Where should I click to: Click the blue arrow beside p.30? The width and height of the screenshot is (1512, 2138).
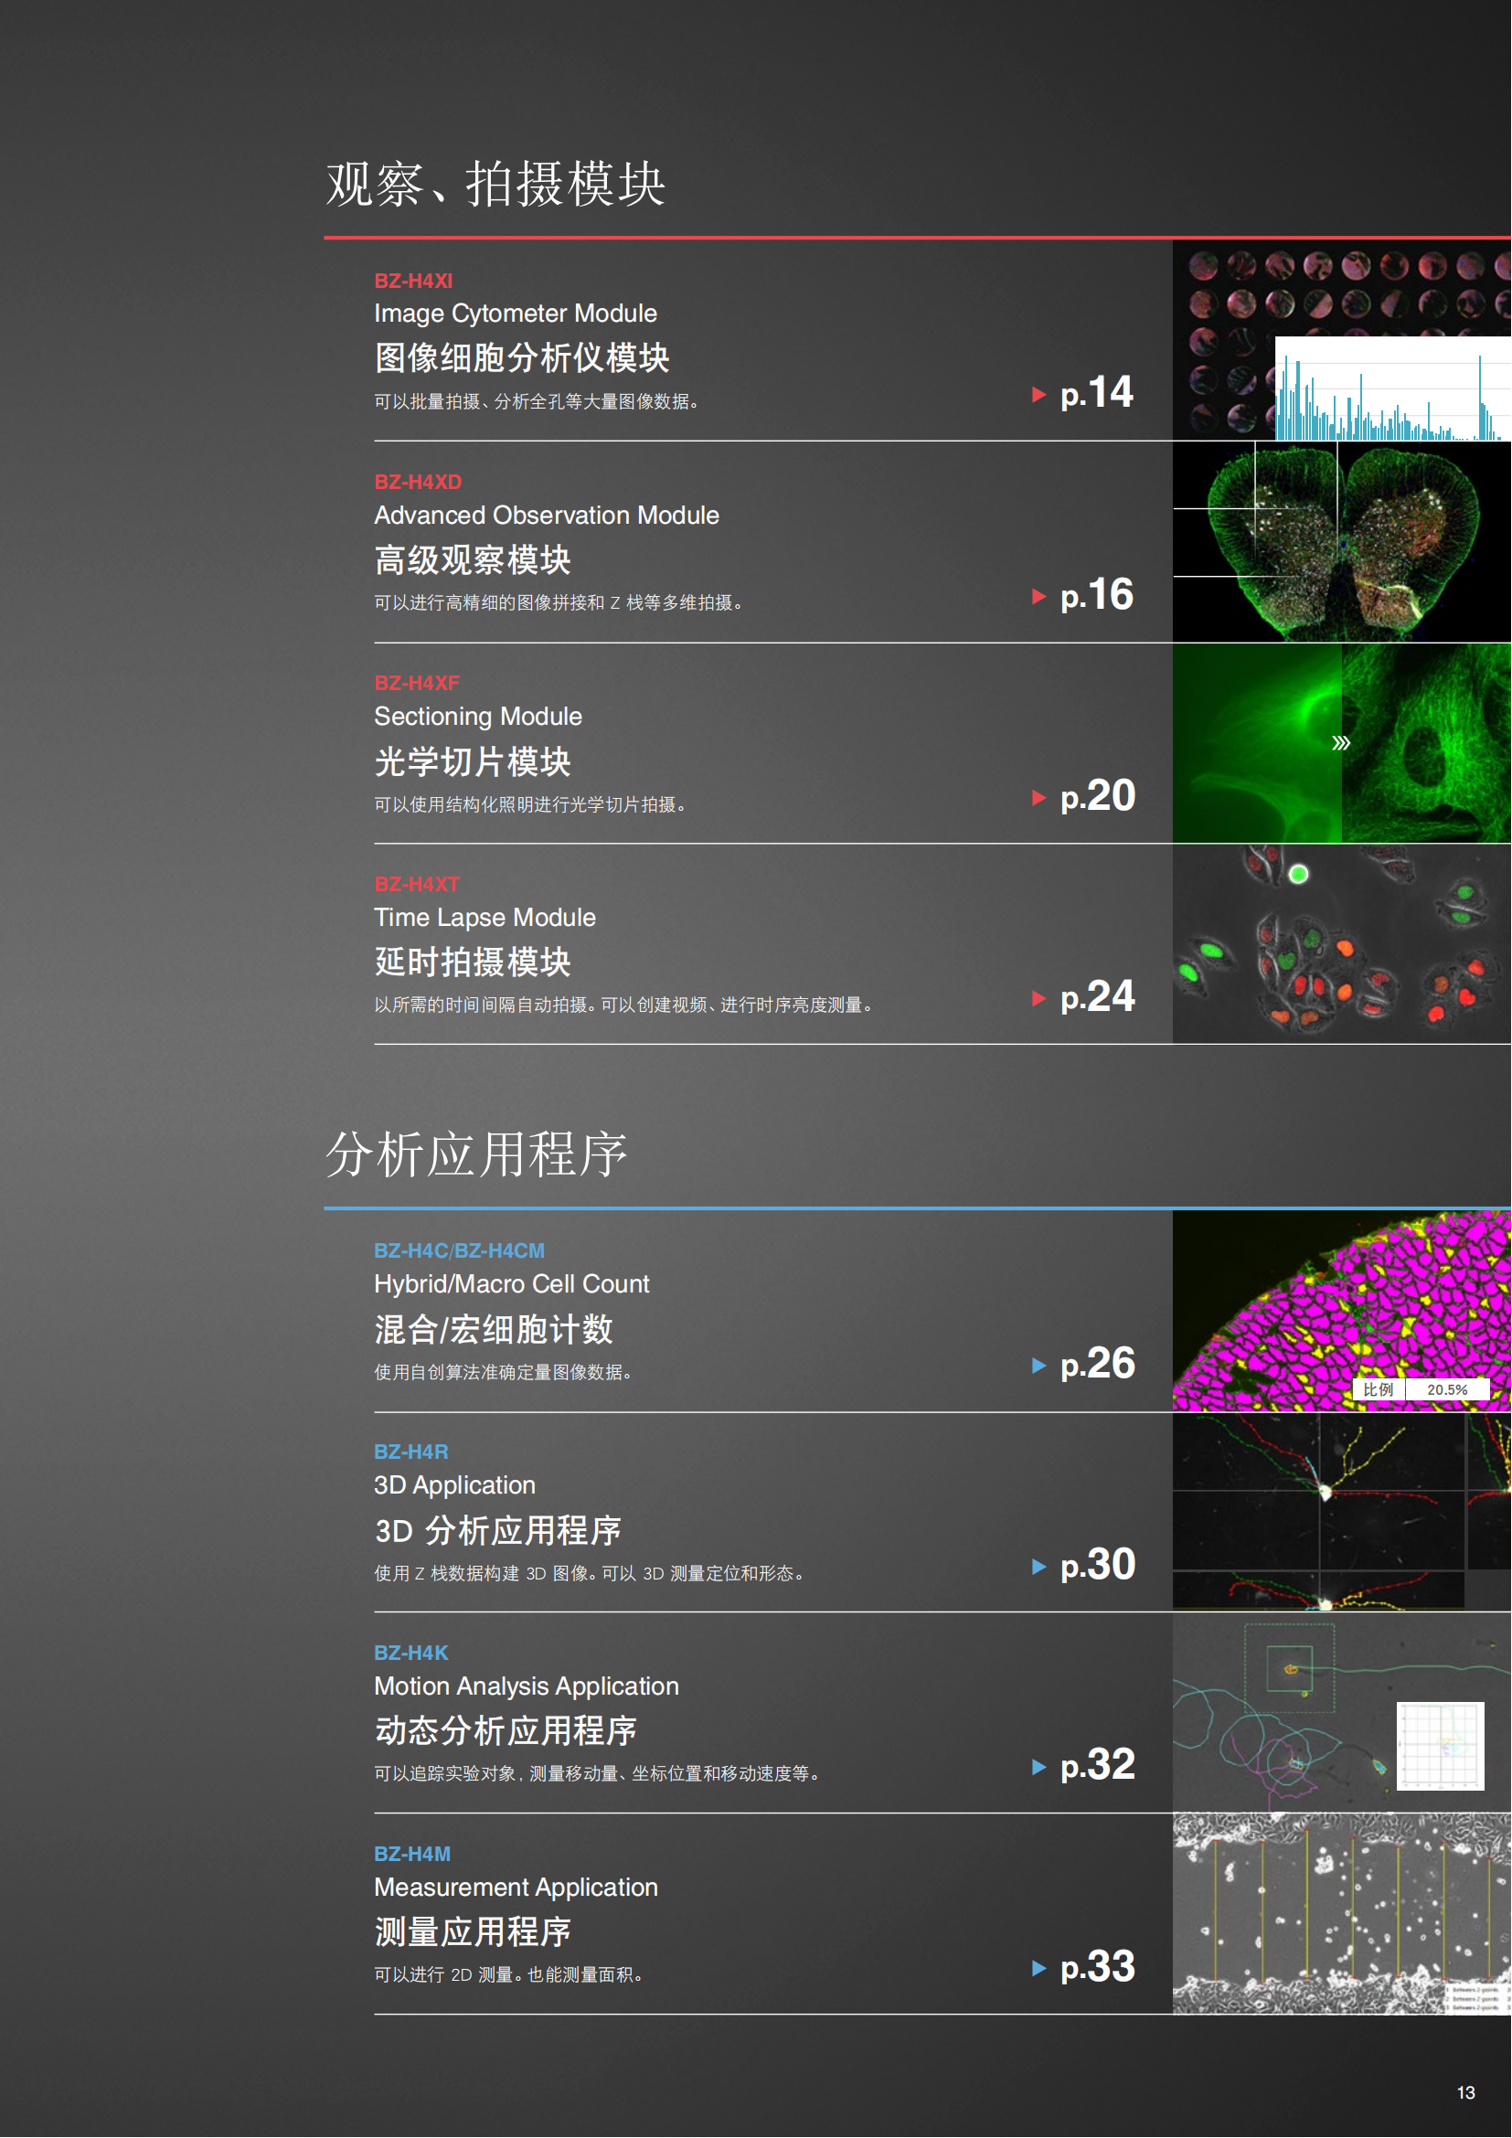[x=1039, y=1568]
